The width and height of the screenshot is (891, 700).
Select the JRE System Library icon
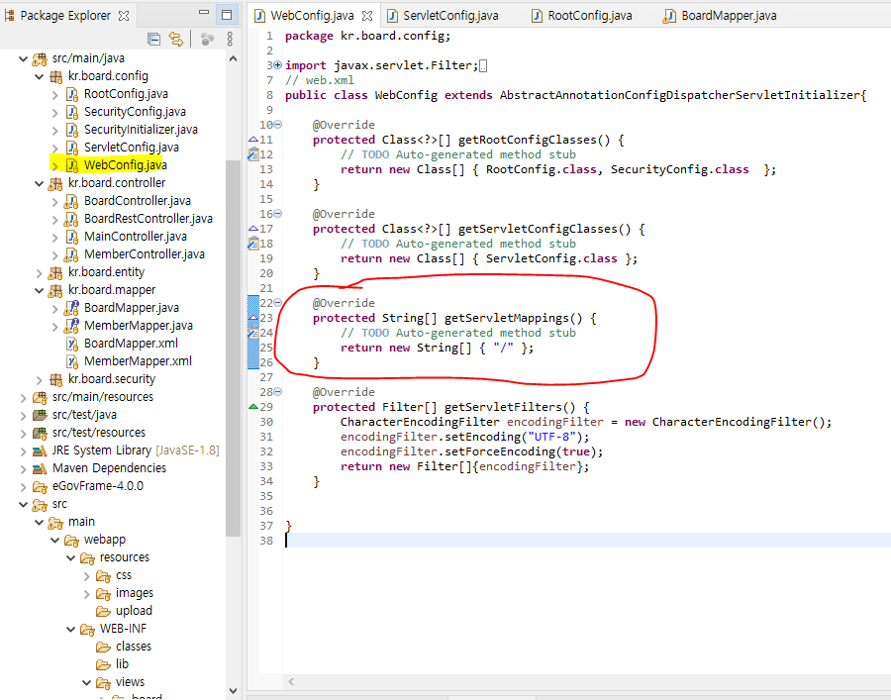pyautogui.click(x=40, y=451)
